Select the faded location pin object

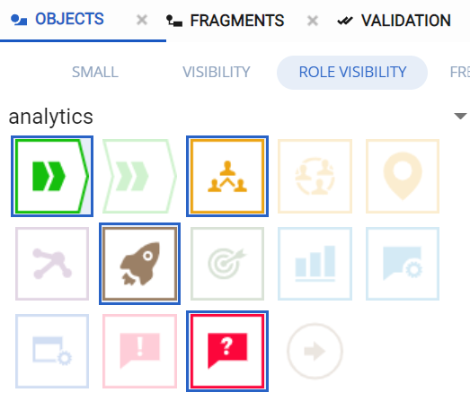403,176
